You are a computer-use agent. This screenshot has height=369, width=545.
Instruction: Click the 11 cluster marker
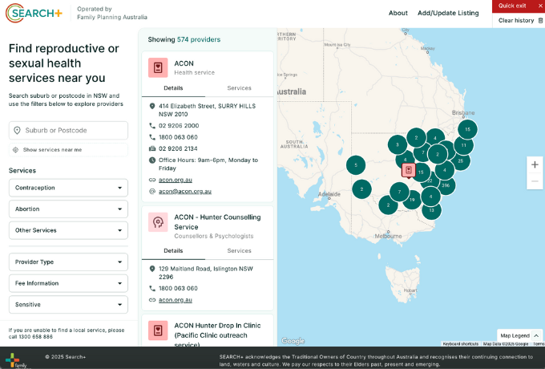[464, 145]
